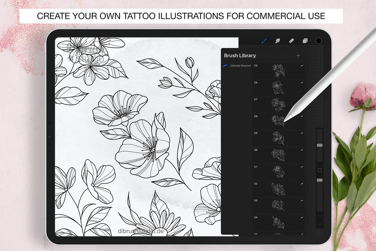
Task: Choose brush 34 in Brush Library
Action: tap(279, 222)
